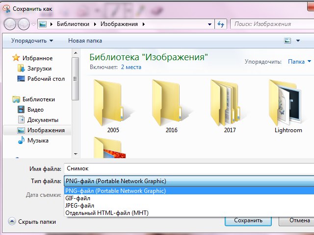Click the Библиотеки folder stack icon
Viewport: 314px width, 235px height.
[x=16, y=99]
